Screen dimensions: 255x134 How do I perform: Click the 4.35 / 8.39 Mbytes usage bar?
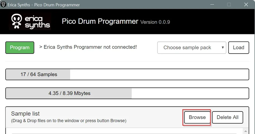127,94
